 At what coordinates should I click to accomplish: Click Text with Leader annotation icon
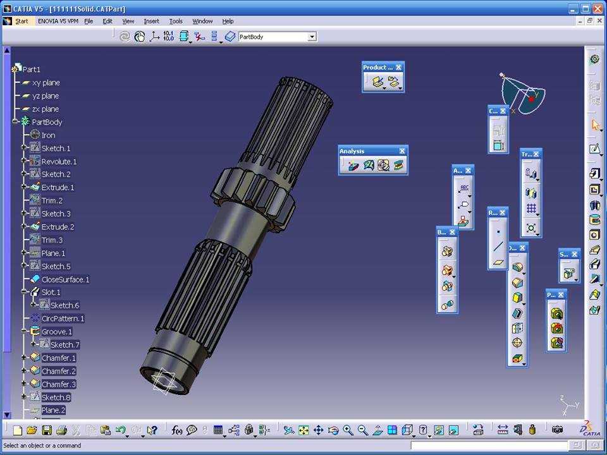[463, 189]
